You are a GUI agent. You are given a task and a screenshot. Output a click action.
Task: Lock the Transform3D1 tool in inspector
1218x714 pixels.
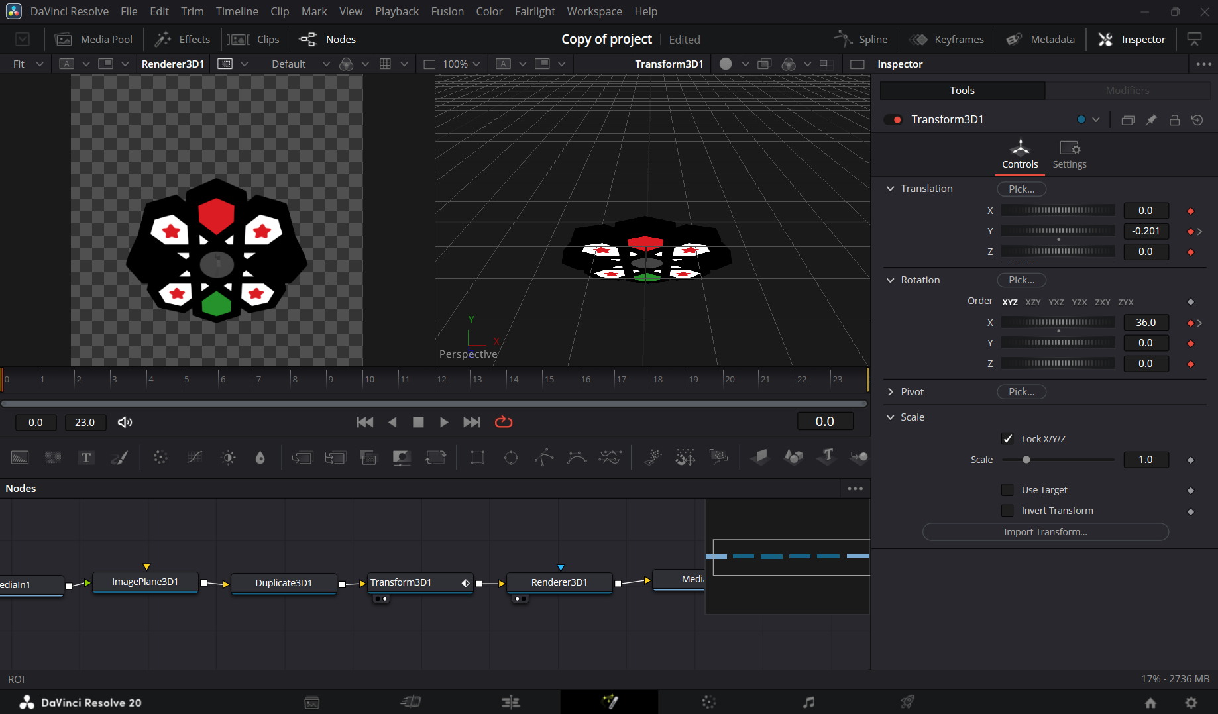coord(1174,120)
